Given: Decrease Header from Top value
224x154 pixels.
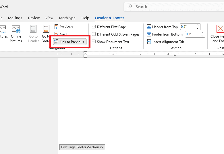Looking at the screenshot, I should [198, 28].
